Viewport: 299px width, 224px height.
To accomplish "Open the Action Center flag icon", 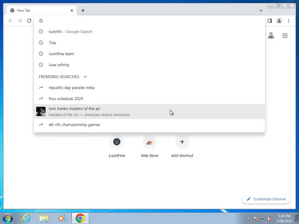I will [x=255, y=218].
